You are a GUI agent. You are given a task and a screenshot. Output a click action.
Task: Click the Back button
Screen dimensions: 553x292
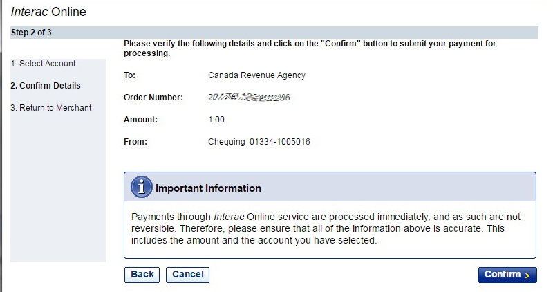[x=142, y=275]
